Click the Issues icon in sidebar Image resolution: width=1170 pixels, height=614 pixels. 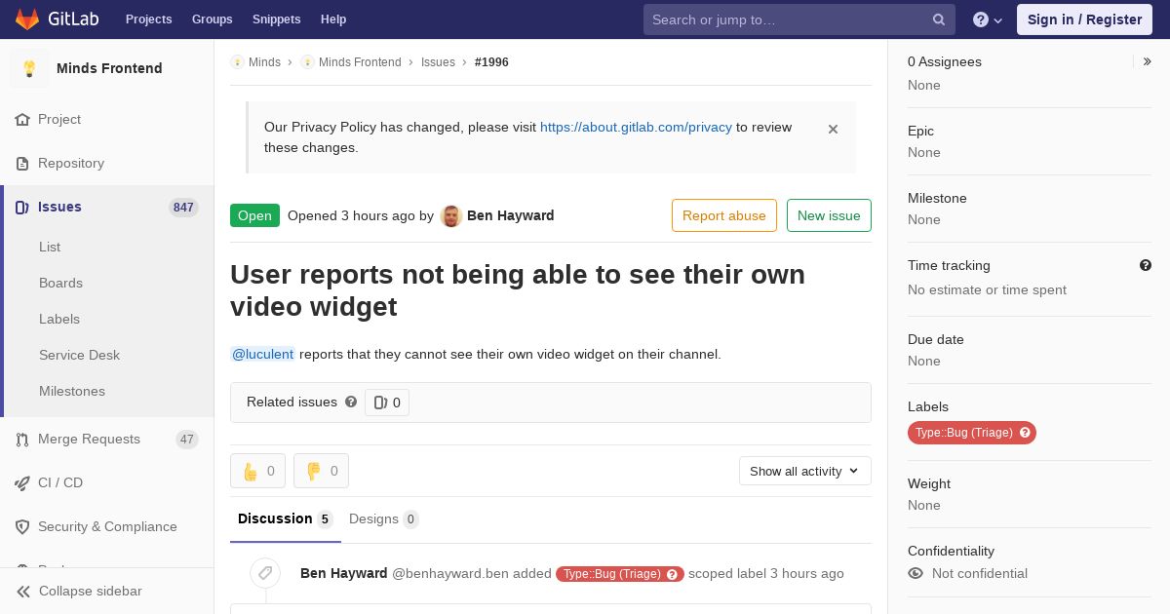[22, 208]
